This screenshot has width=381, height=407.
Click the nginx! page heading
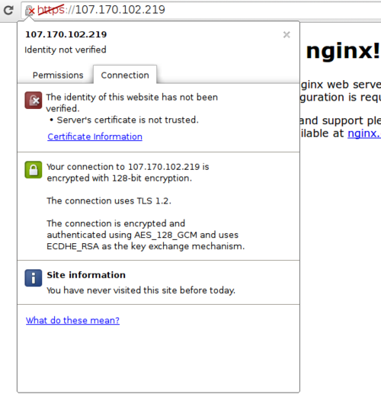pyautogui.click(x=343, y=51)
